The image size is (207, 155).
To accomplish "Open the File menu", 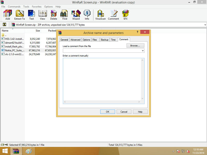I will click(x=3, y=7).
